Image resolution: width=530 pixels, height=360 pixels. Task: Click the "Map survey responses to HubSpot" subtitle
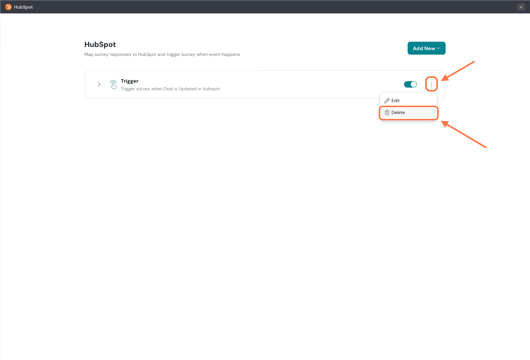click(x=162, y=54)
